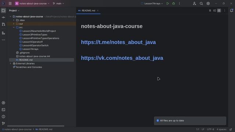
Task: Click the project tree horizontal scrollbar
Action: pos(36,126)
